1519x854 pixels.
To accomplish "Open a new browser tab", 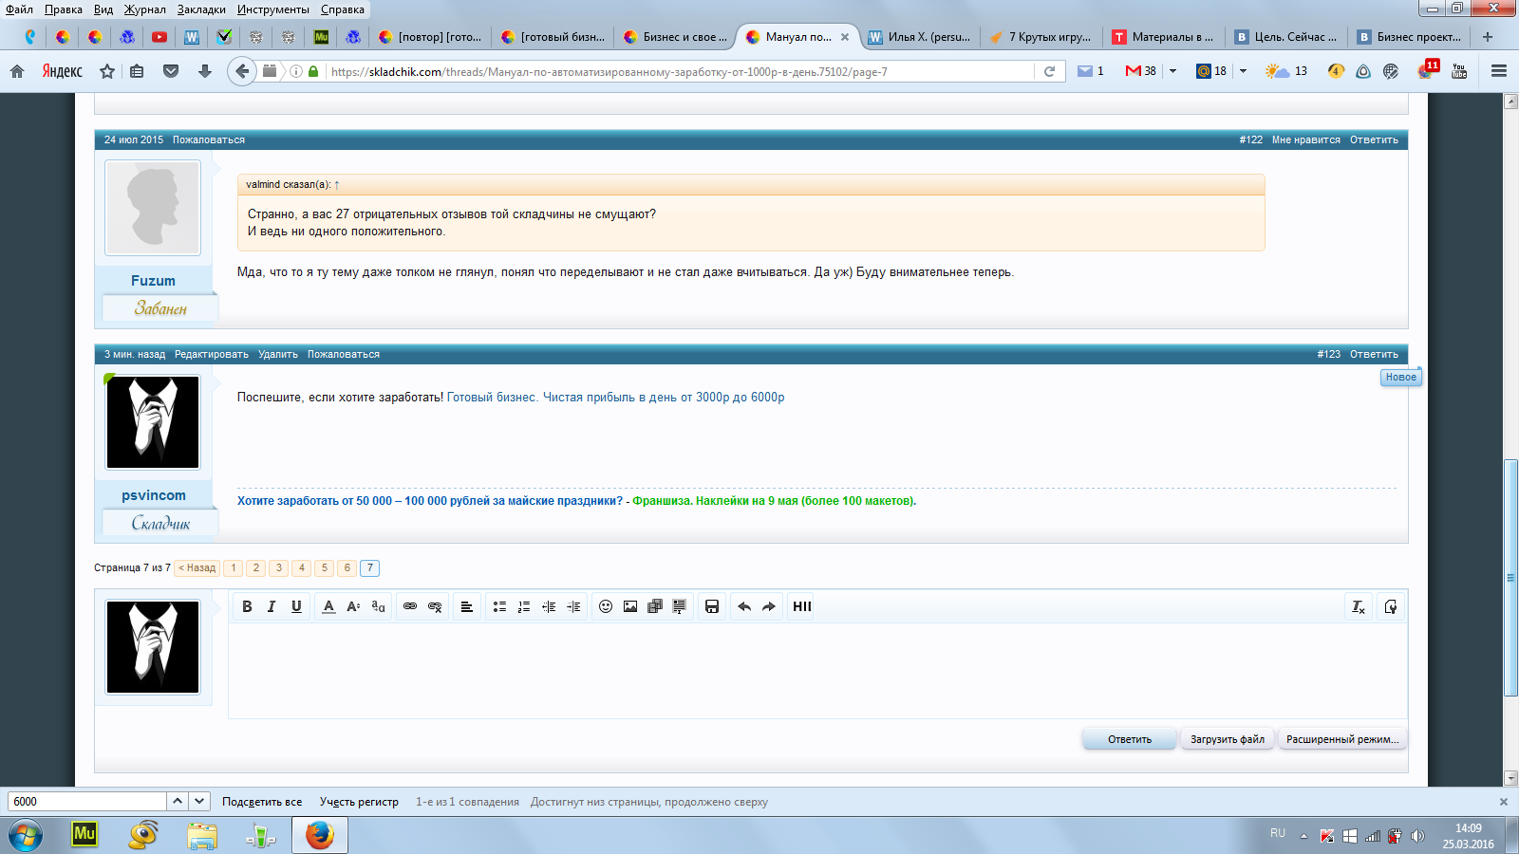I will [x=1488, y=37].
